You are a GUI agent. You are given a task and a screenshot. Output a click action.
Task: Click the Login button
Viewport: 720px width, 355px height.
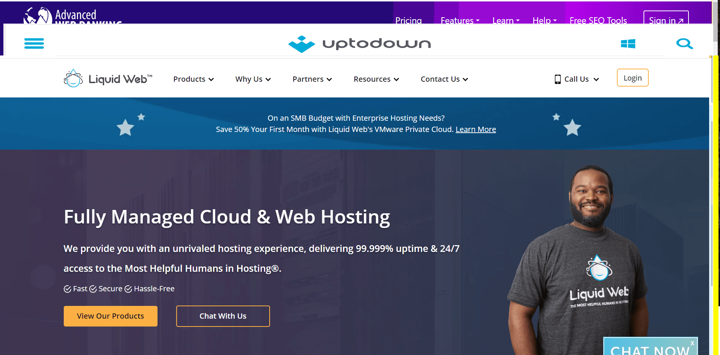(x=633, y=78)
